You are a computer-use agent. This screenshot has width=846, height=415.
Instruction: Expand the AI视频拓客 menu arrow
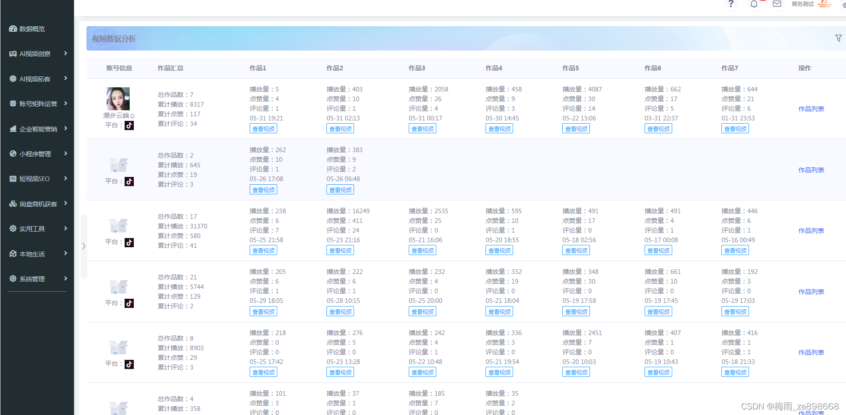point(66,78)
